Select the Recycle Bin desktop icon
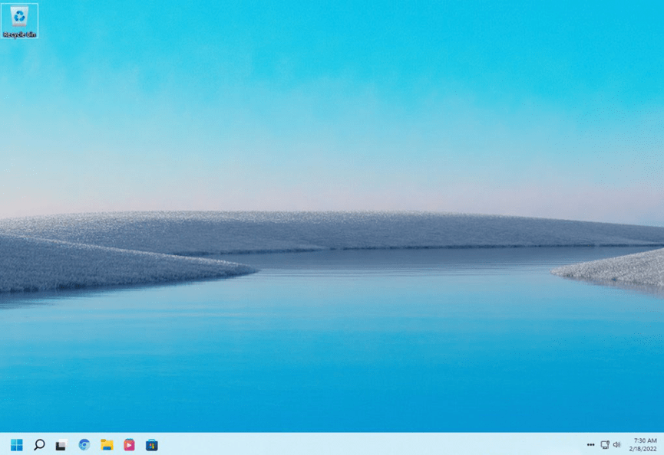664x455 pixels. point(19,21)
